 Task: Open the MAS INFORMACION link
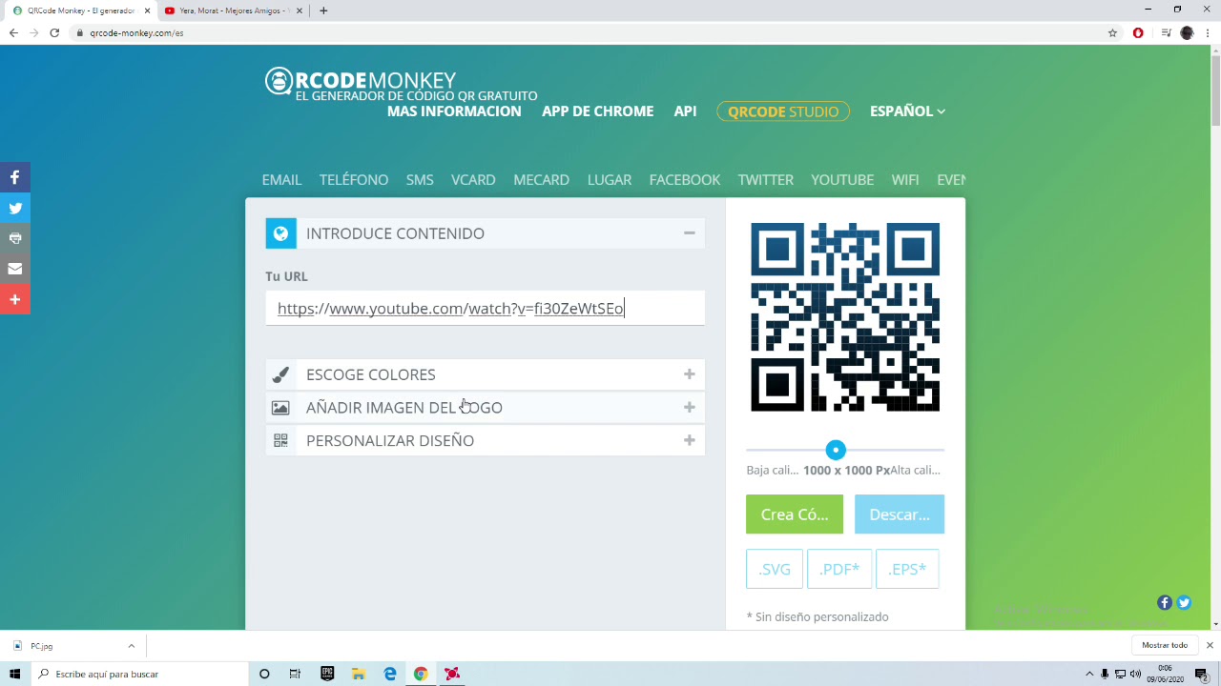coord(454,111)
